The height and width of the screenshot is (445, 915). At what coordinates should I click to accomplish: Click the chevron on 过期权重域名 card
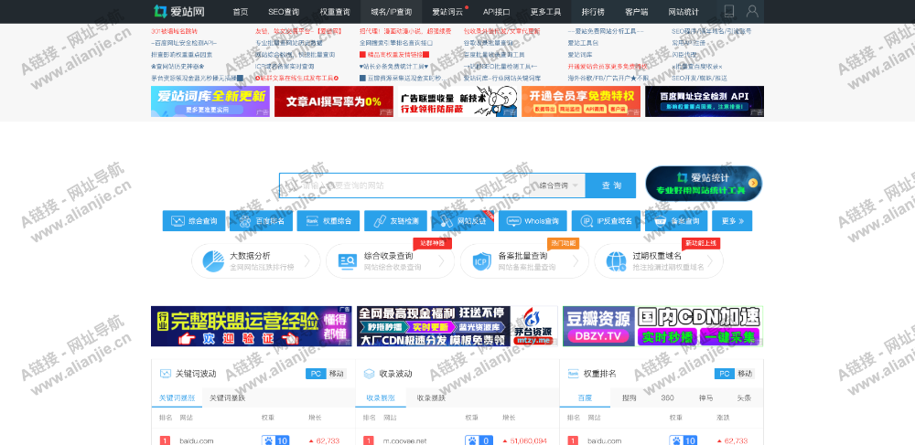[x=709, y=261]
